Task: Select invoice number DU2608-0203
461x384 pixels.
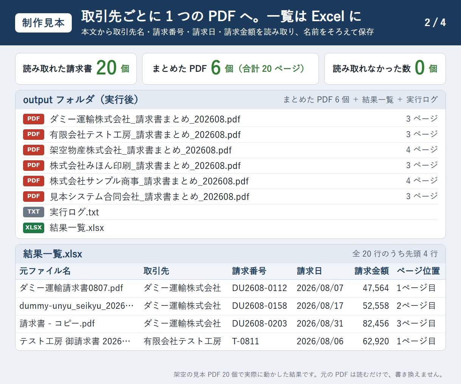Action: [x=260, y=324]
